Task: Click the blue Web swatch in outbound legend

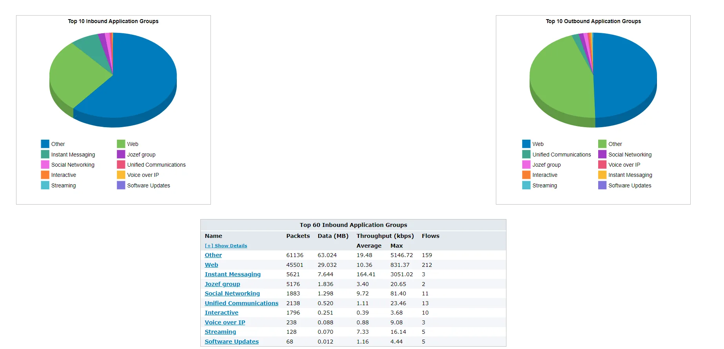Action: coord(526,144)
